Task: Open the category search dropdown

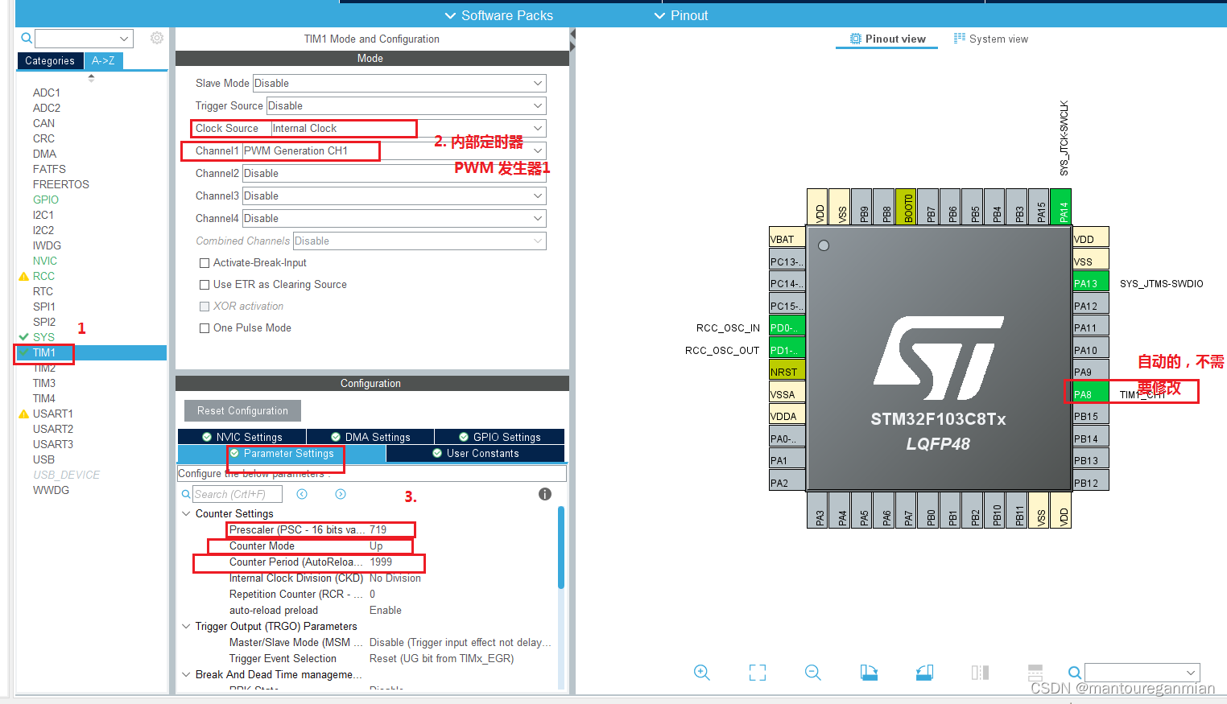Action: tap(124, 38)
